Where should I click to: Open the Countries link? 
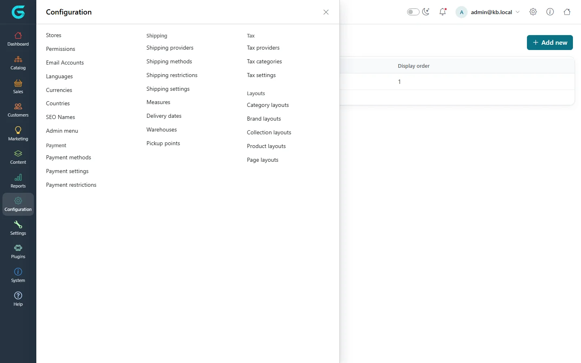coord(58,103)
